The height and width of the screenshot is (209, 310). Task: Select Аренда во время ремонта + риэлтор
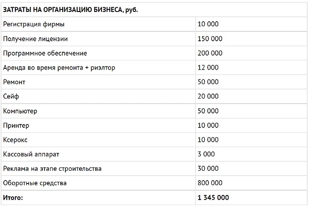(59, 68)
